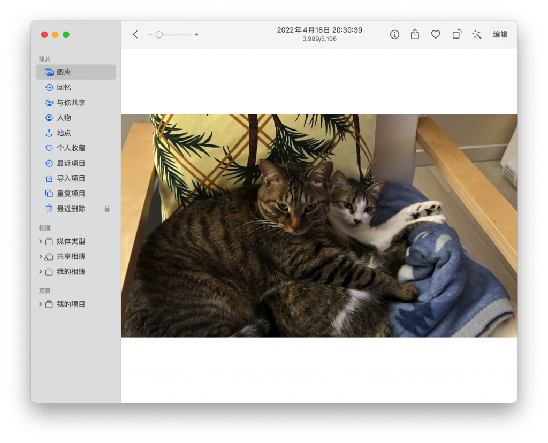The width and height of the screenshot is (548, 443).
Task: Open 重复项目 duplicates in sidebar
Action: coord(76,194)
